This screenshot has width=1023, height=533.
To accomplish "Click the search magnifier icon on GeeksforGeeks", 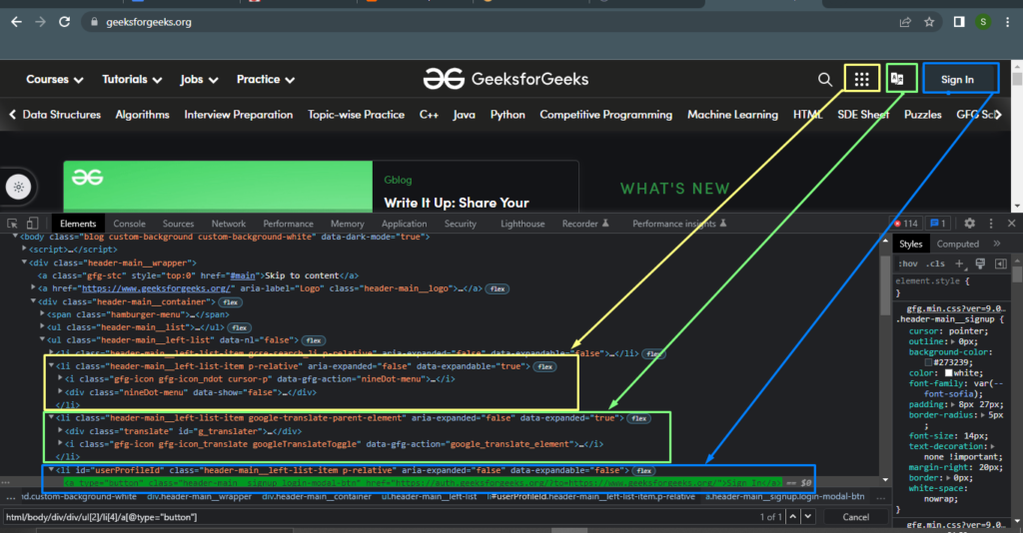I will click(x=824, y=80).
